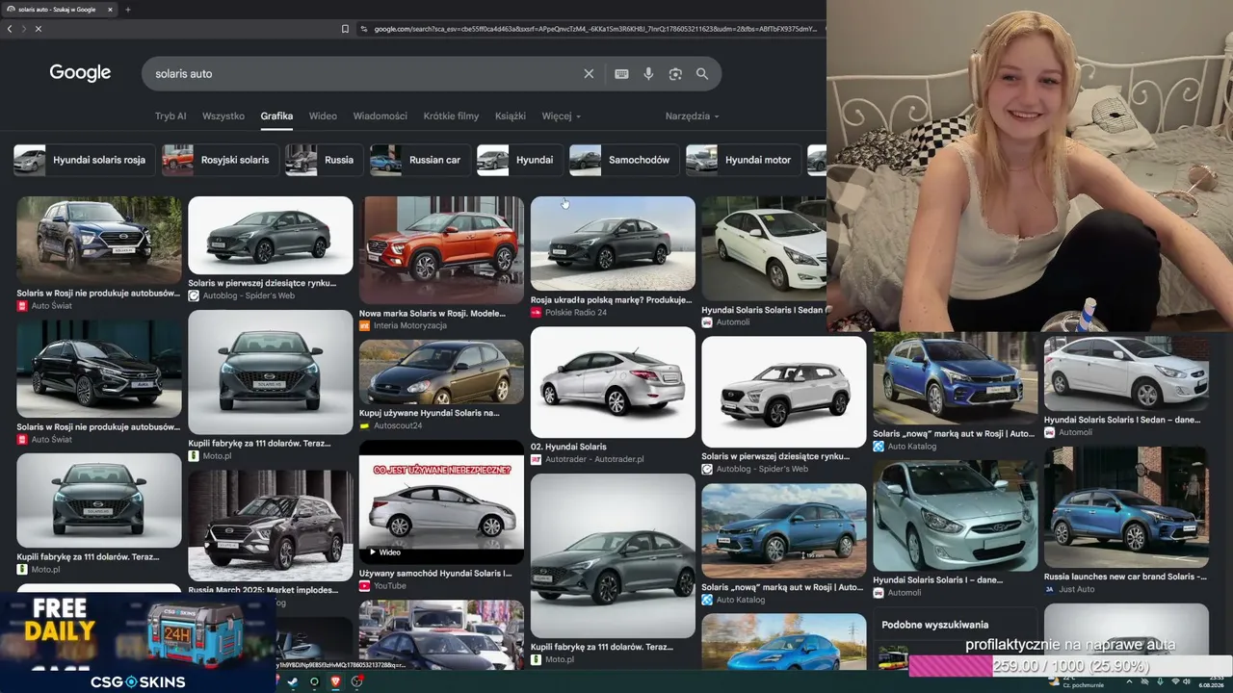Open site information icon beside the URL
Viewport: 1233px width, 693px height.
(x=363, y=29)
